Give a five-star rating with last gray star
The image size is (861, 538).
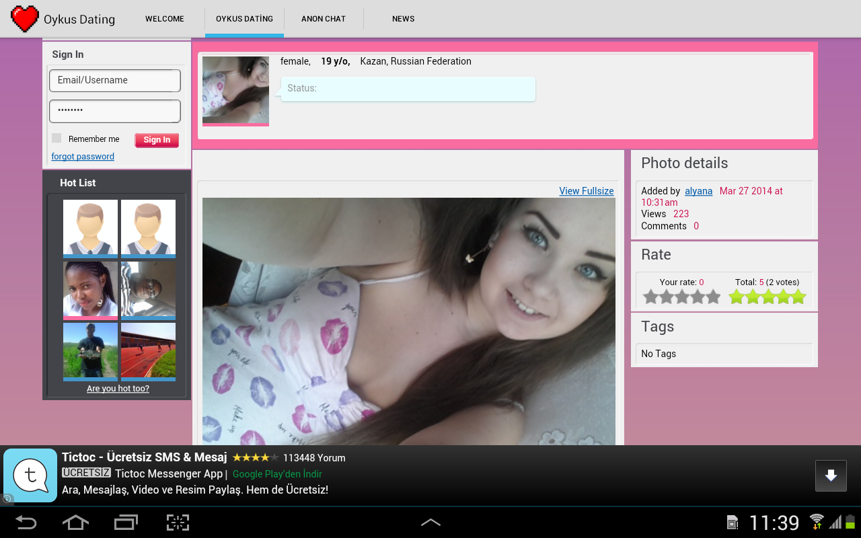pos(713,297)
